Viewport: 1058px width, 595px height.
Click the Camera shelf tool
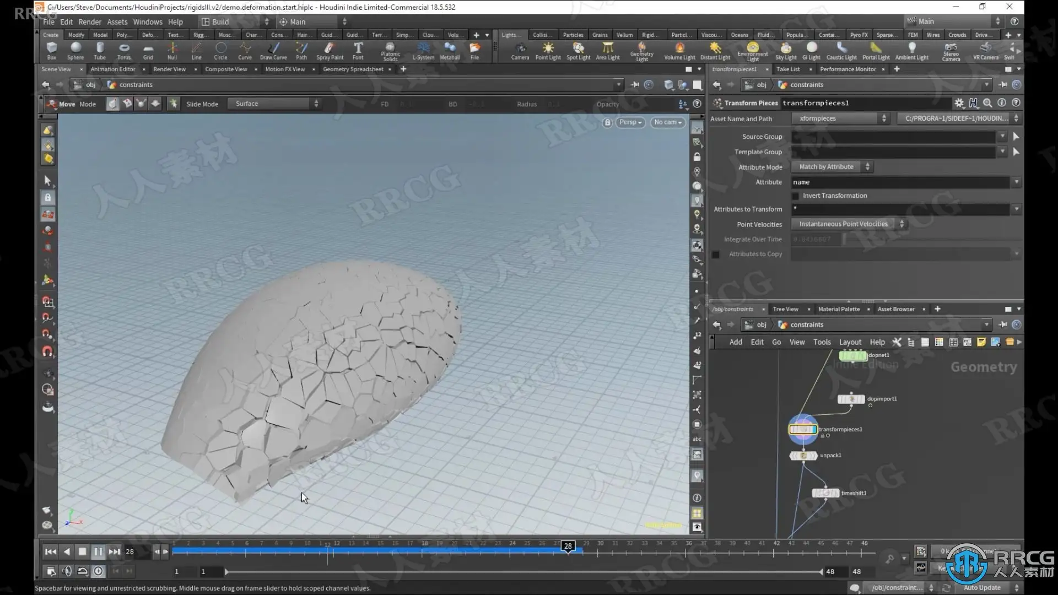tap(520, 50)
